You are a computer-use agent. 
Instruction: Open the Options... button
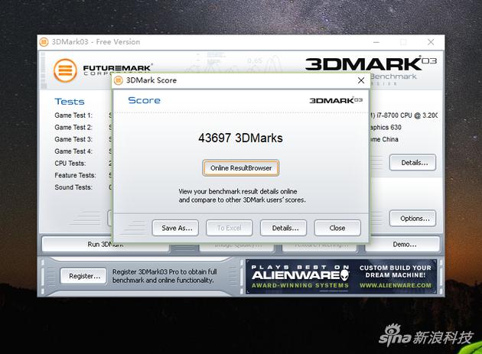413,219
